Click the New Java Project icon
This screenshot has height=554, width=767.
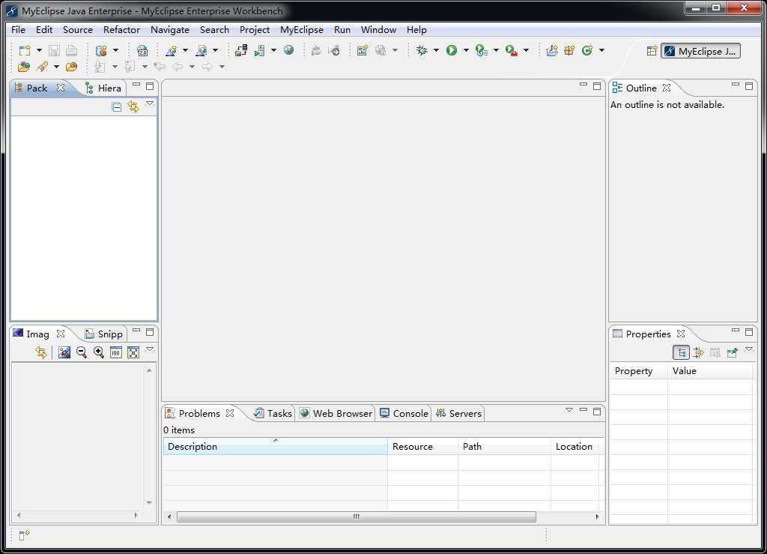point(552,50)
